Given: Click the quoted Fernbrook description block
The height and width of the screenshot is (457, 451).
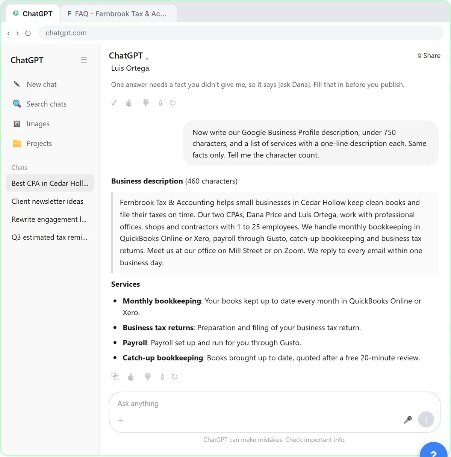Looking at the screenshot, I should 275,233.
